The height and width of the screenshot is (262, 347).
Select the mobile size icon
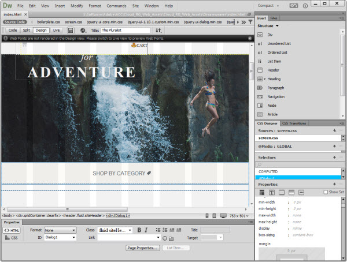(207, 216)
